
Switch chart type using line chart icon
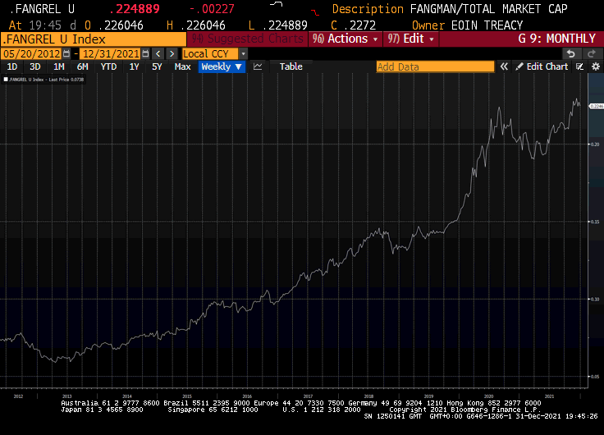pos(258,66)
